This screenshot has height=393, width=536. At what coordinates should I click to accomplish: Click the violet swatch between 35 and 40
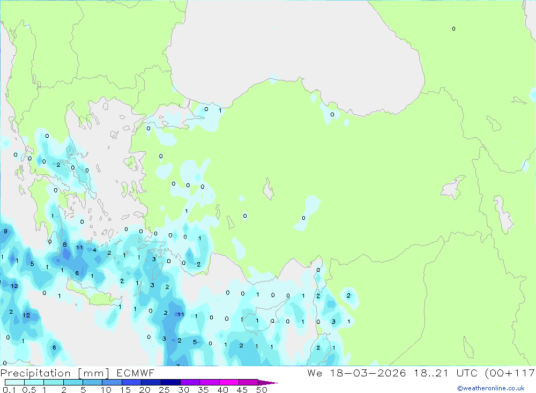210,382
